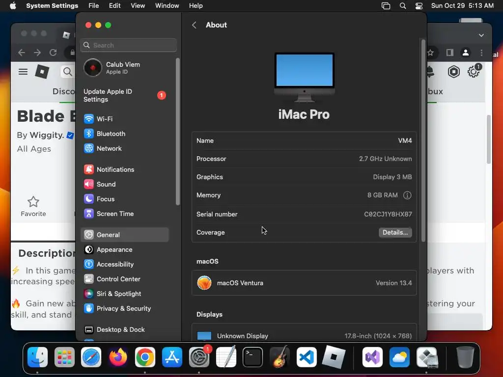Reload the page in Chrome window

53,53
